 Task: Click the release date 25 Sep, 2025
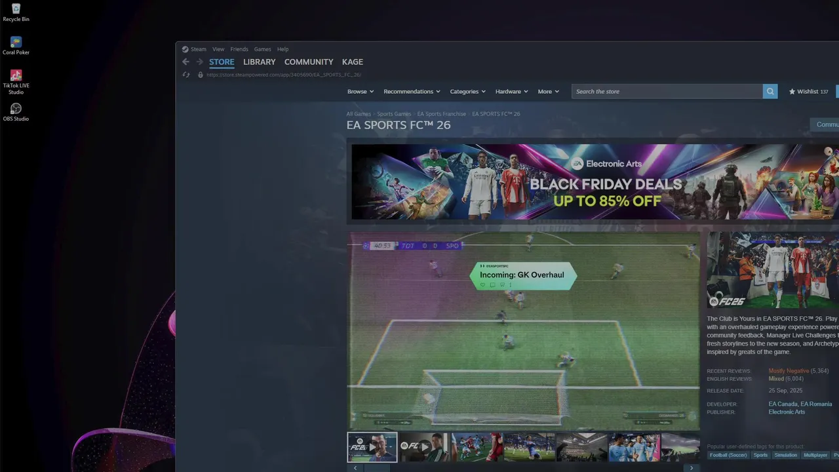pos(785,391)
